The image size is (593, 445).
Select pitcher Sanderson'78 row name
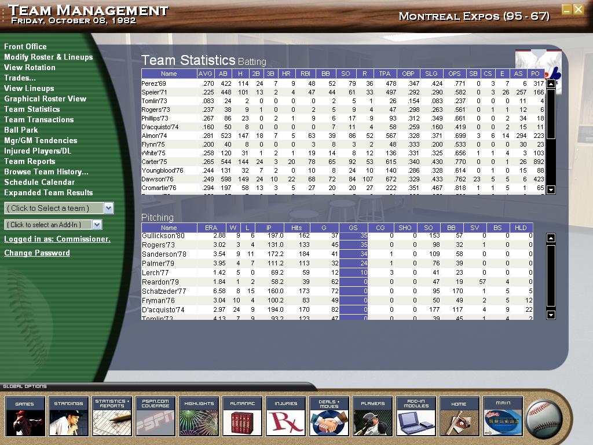click(164, 254)
